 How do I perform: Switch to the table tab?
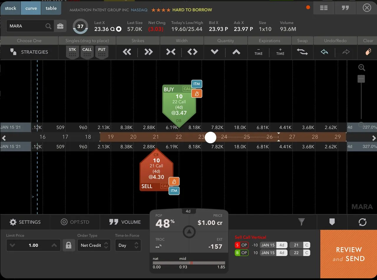point(51,8)
